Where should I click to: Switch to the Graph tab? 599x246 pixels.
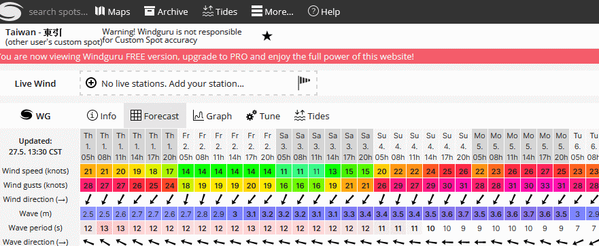(212, 116)
